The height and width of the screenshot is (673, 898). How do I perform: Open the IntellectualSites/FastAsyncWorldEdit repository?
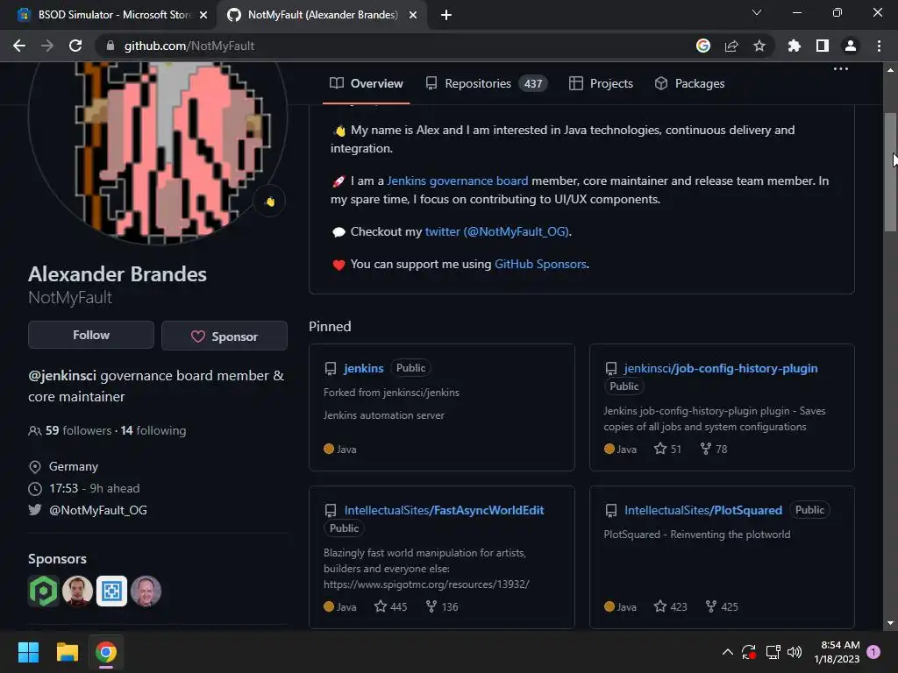tap(444, 511)
